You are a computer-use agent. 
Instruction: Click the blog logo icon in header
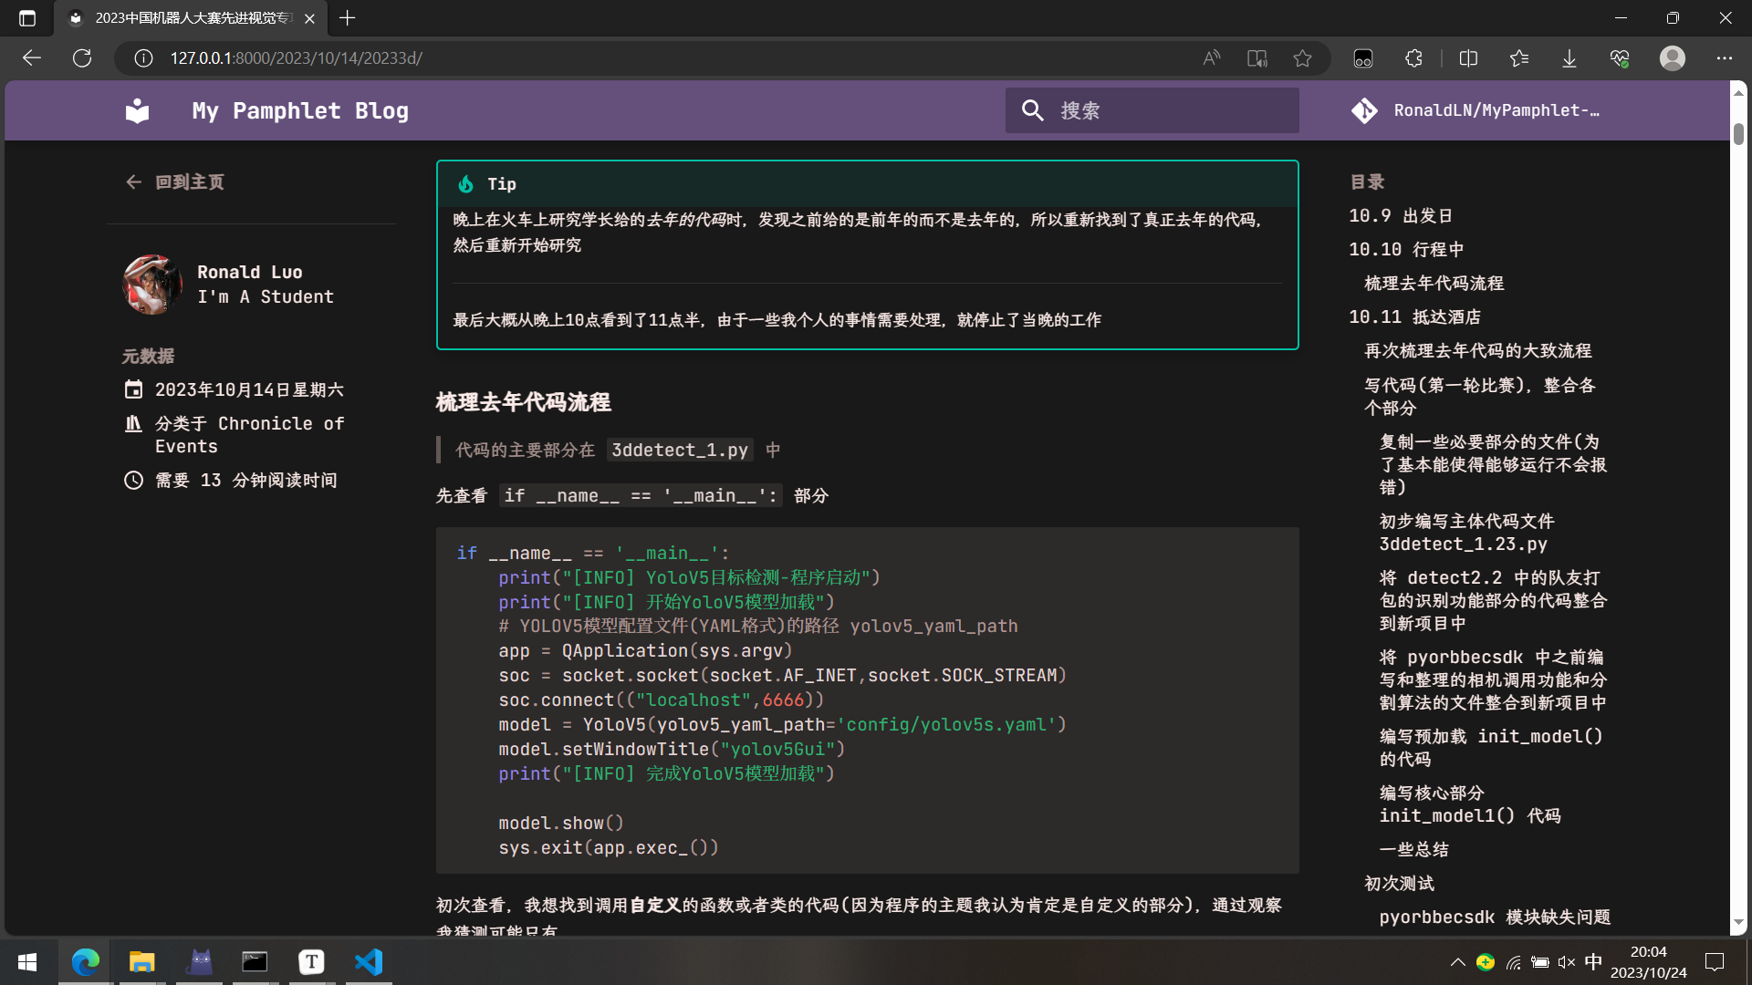click(x=137, y=110)
